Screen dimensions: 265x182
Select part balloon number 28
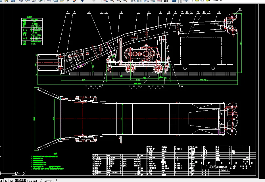[100, 86]
